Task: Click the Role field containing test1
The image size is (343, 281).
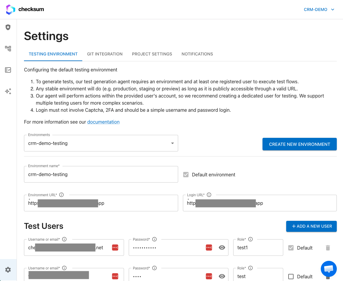Action: coord(258,248)
